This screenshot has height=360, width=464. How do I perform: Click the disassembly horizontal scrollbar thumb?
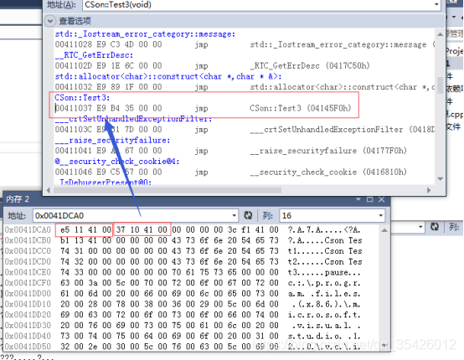pos(168,190)
